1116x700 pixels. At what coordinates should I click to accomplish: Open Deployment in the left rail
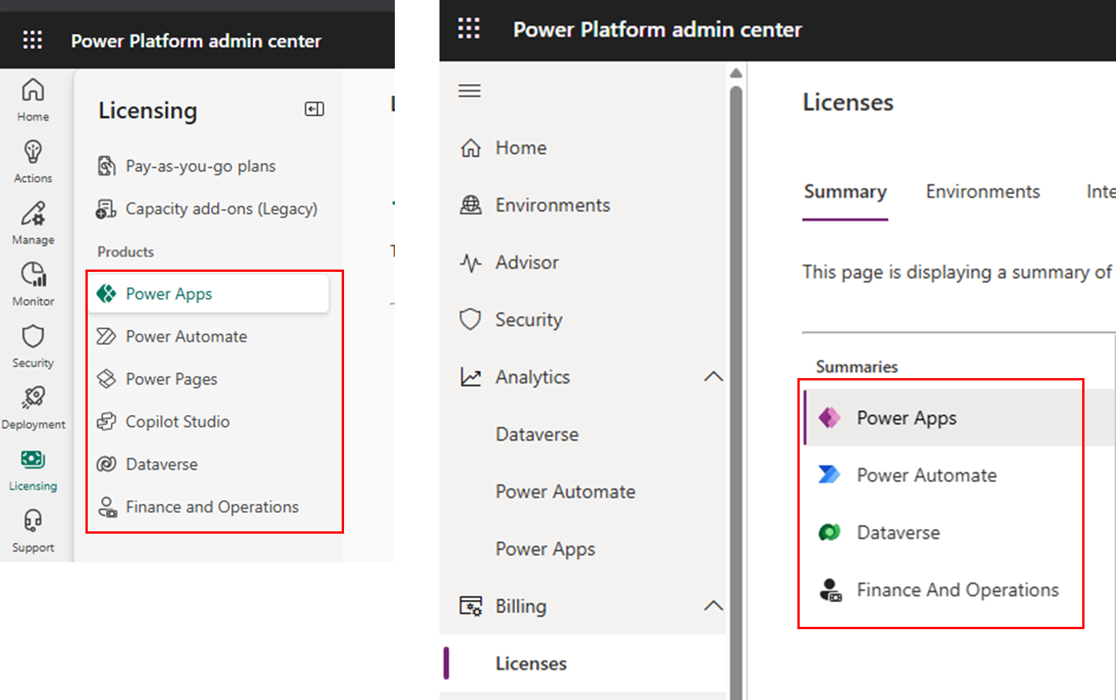pos(33,407)
